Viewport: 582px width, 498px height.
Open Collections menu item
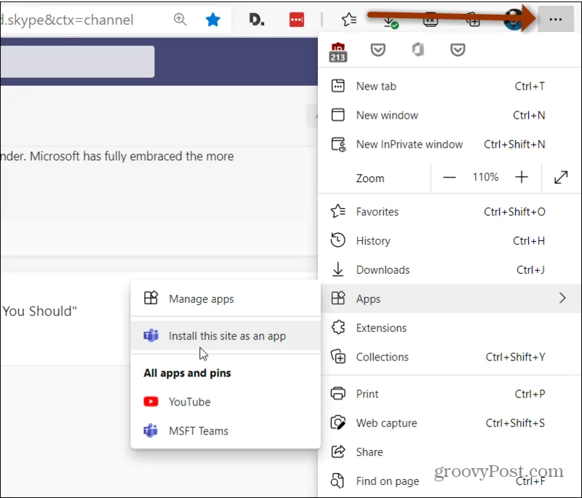pos(450,357)
